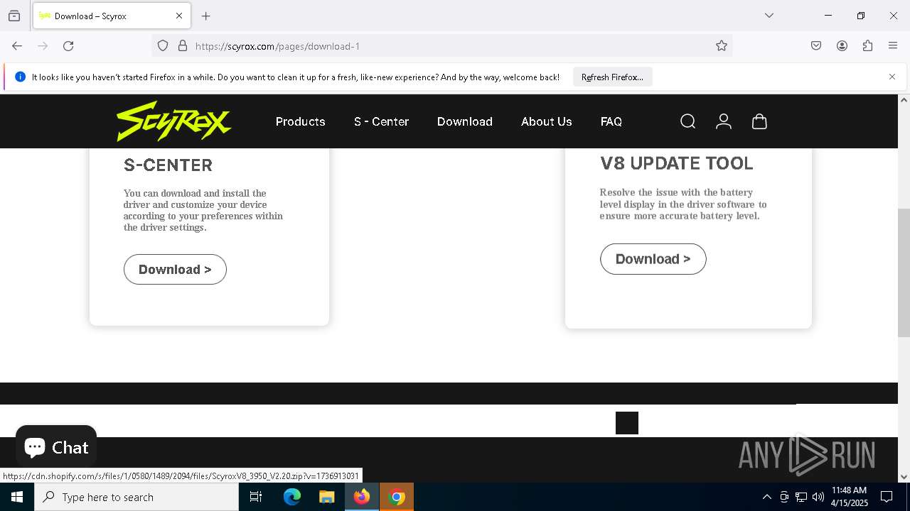
Task: Open the Products menu
Action: (x=301, y=121)
